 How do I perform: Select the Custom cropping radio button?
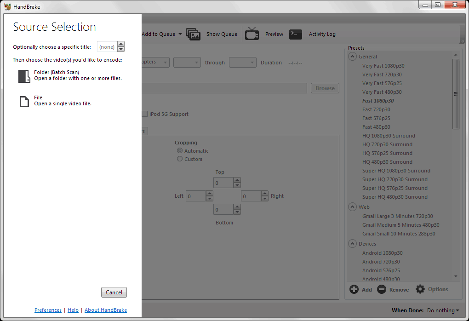[180, 159]
